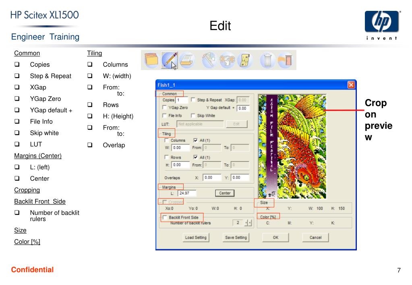Click the trash can delete icon
The height and width of the screenshot is (285, 412).
click(x=267, y=60)
